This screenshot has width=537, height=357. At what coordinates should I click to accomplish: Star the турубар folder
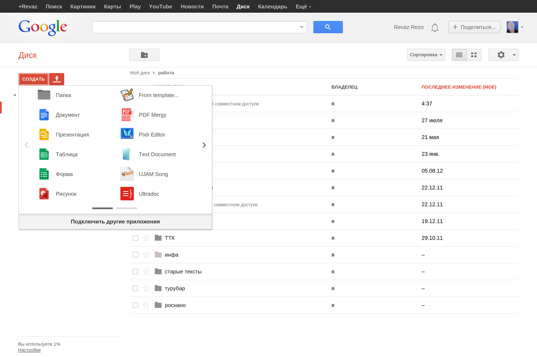146,288
